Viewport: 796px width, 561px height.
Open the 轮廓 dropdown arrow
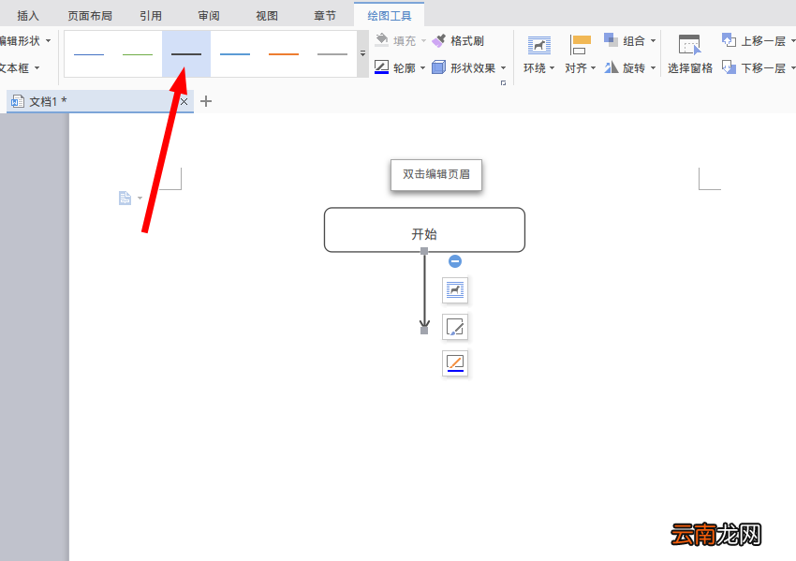point(423,68)
